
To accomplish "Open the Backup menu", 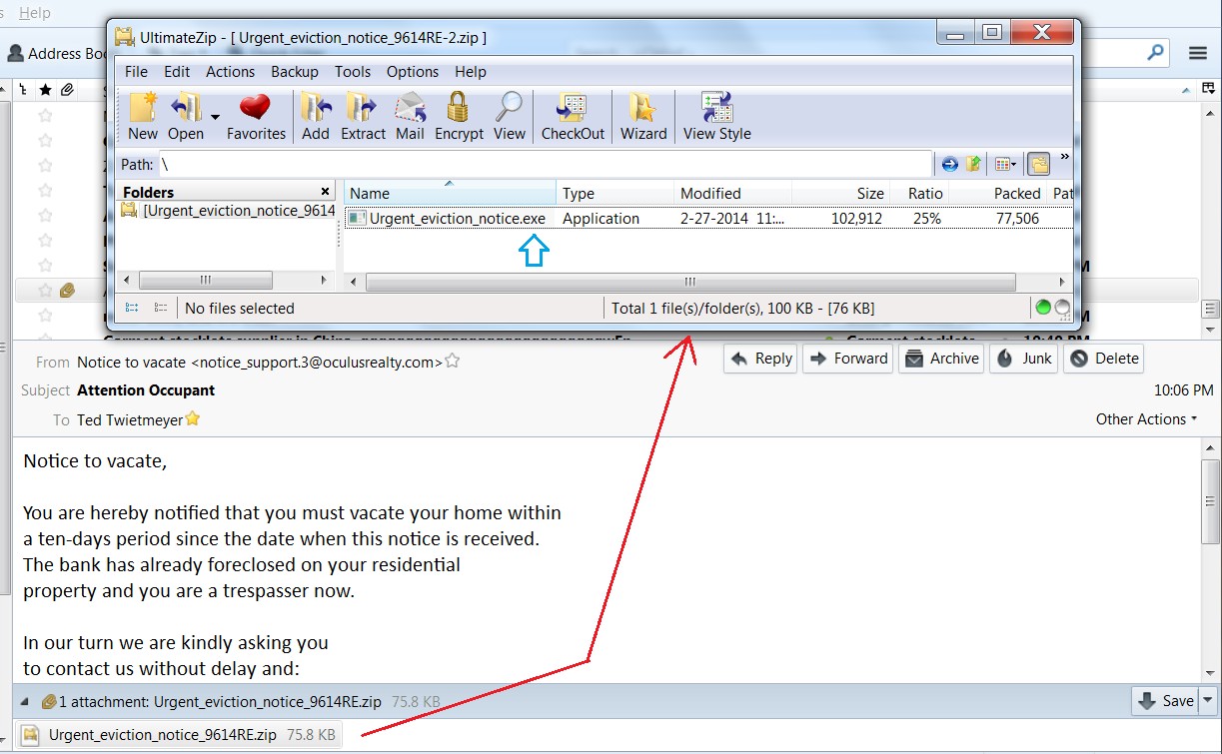I will pos(295,72).
